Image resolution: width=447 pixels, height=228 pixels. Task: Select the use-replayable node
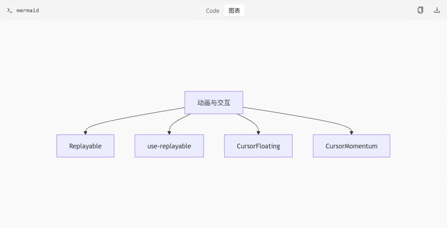[169, 146]
